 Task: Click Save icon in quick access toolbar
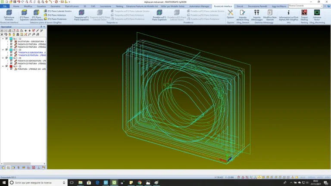15,2
